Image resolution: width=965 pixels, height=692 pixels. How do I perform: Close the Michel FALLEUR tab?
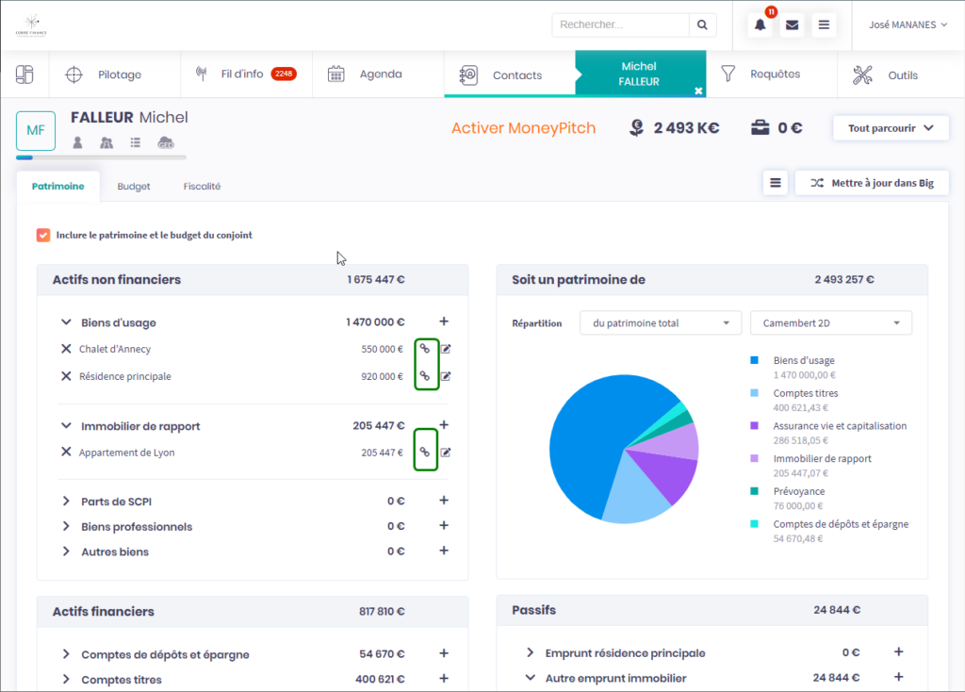click(698, 91)
